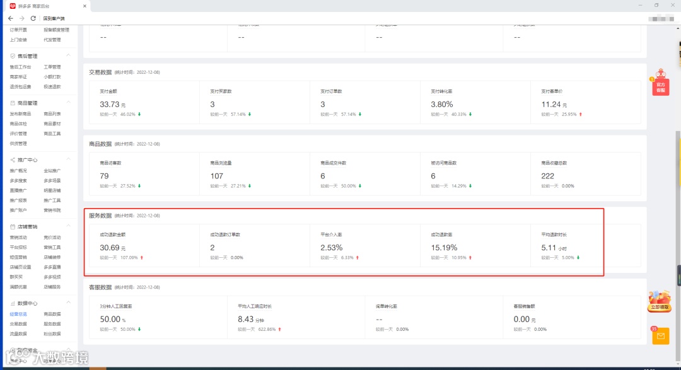Viewport: 681px width, 370px height.
Task: Open 商品数据 in the sidebar
Action: coord(52,314)
